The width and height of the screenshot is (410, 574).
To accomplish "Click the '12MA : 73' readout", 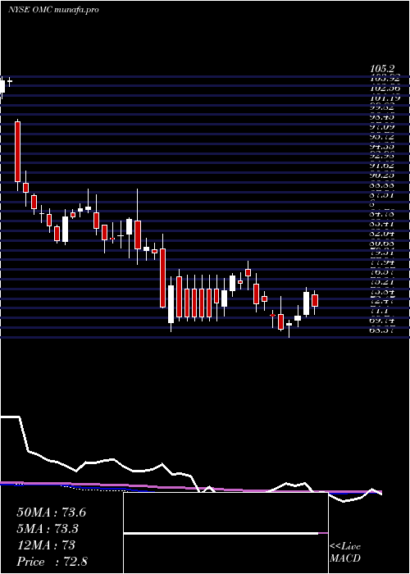I will tap(46, 545).
